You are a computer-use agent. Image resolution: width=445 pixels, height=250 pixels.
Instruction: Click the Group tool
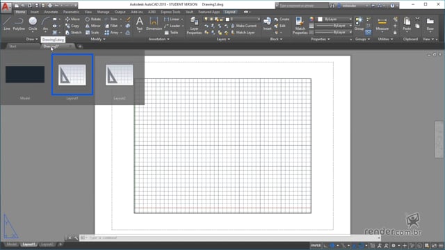click(359, 23)
